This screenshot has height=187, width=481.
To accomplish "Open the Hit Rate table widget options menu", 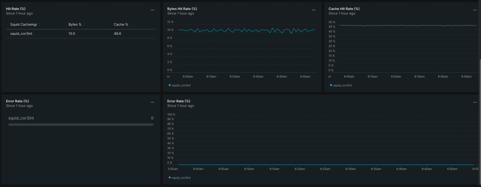I will click(x=152, y=10).
